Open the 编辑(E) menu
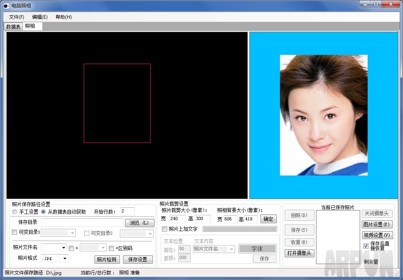Screen dimensions: 403x280 click(x=40, y=17)
